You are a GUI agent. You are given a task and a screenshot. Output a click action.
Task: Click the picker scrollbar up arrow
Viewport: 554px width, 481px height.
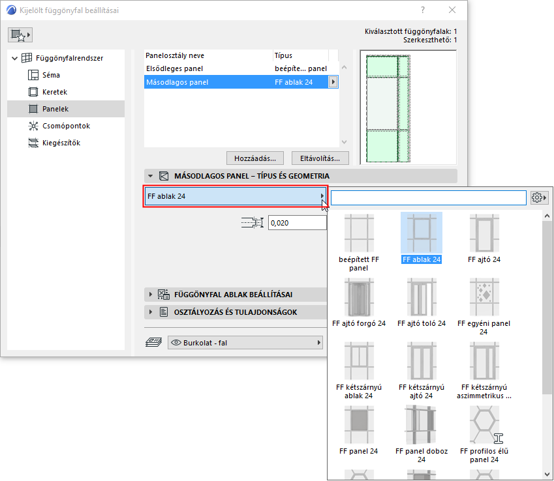547,216
